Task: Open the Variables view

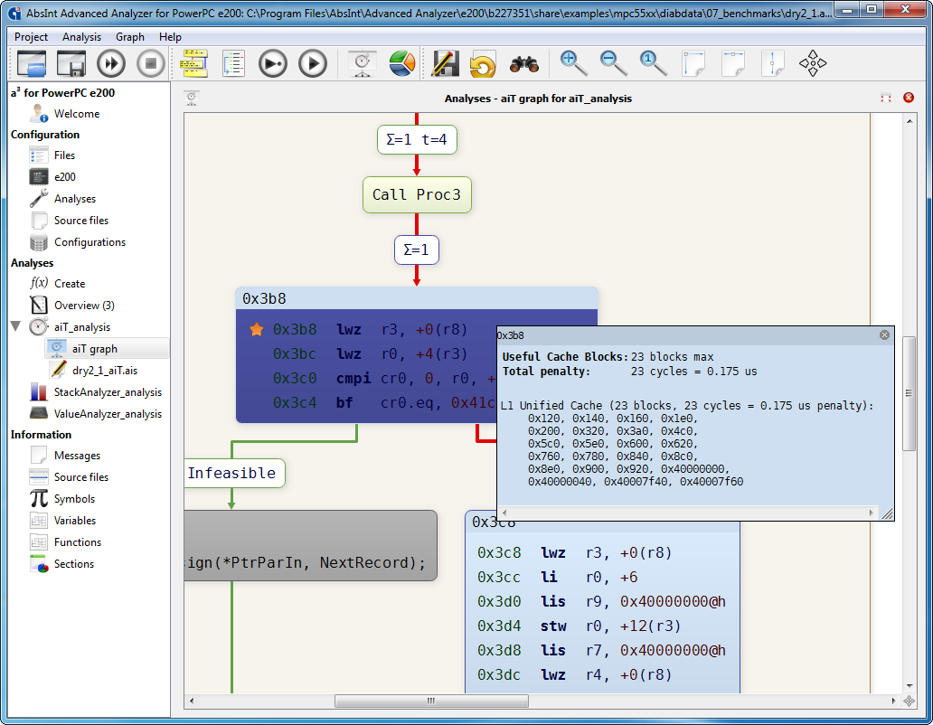Action: (x=75, y=521)
